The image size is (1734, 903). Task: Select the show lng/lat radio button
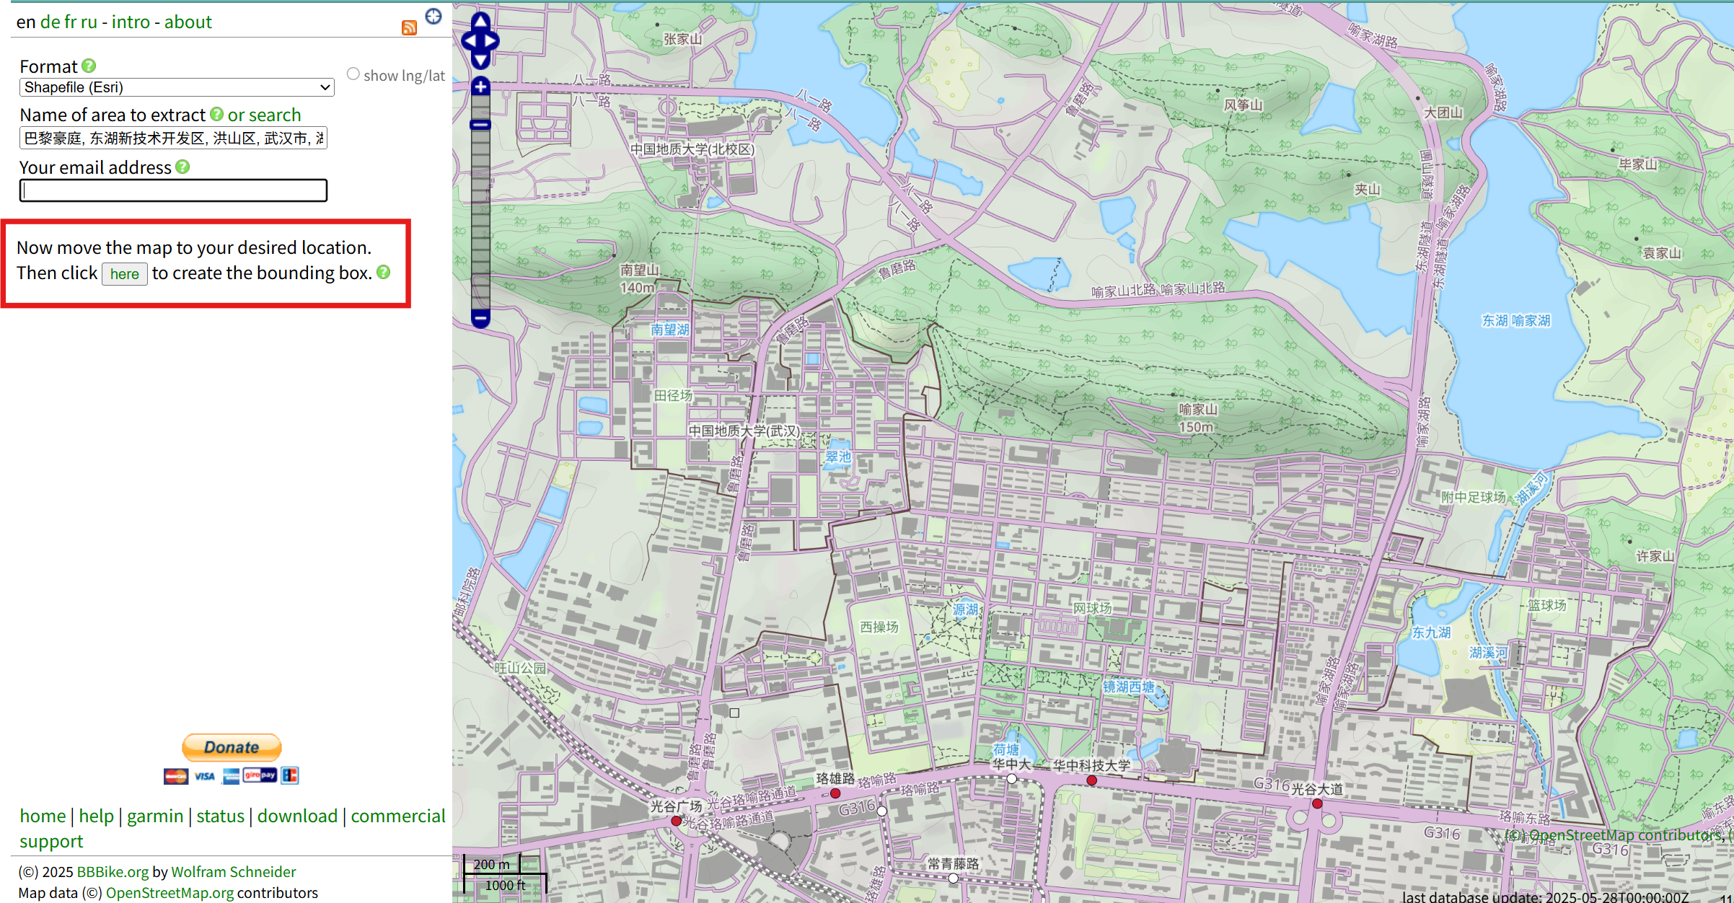353,73
